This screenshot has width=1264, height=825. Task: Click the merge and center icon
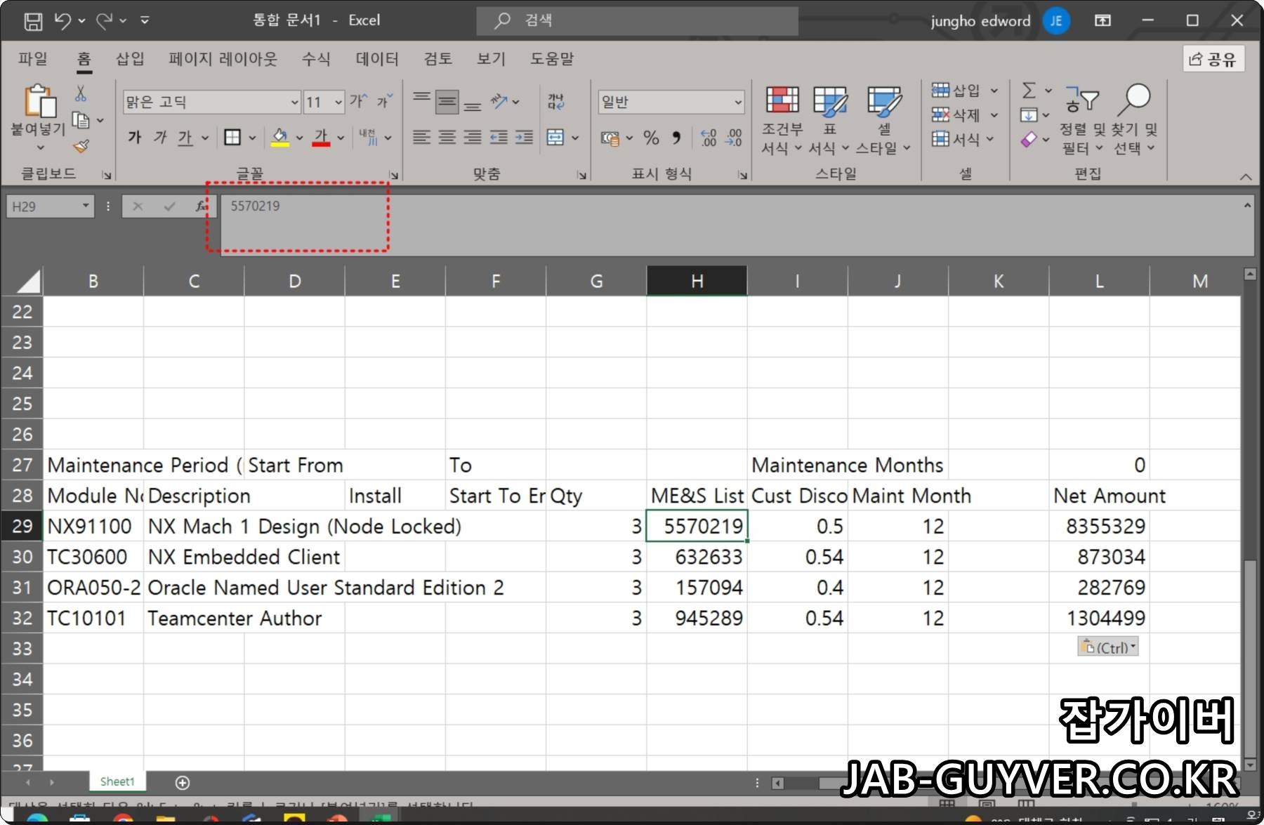tap(555, 137)
